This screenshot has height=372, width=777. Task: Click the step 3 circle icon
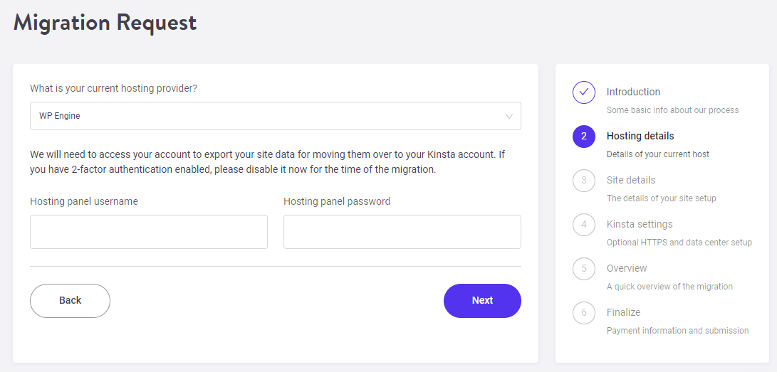[584, 180]
